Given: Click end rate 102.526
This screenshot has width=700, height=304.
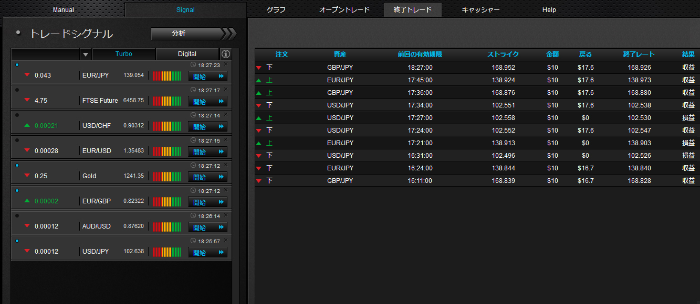Looking at the screenshot, I should tap(639, 156).
